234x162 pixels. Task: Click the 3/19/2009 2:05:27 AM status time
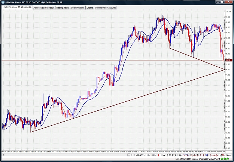click(209, 159)
